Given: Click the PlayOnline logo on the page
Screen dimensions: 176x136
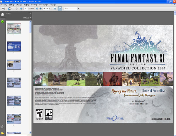Looking at the screenshot, I should (115, 118).
